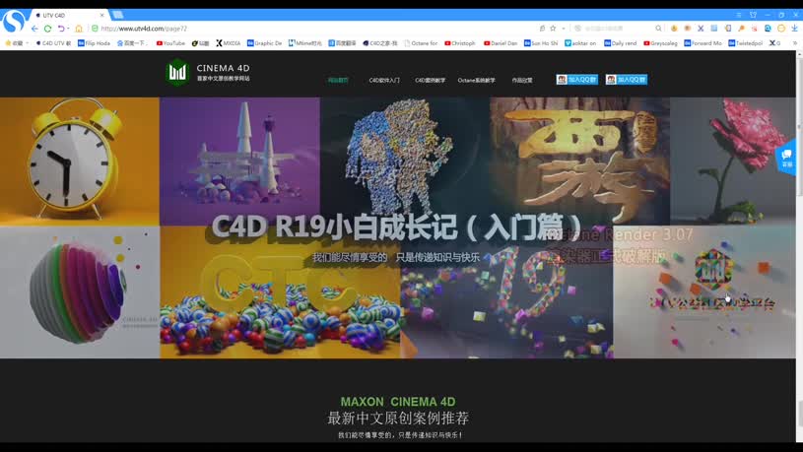The width and height of the screenshot is (803, 452).
Task: Expand the favorites folder dropdown arrow
Action: [x=28, y=43]
